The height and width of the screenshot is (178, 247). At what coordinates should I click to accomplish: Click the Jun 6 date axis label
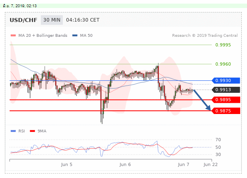point(125,164)
